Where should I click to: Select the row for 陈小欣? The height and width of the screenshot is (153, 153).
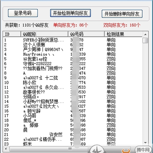[x=73, y=82]
